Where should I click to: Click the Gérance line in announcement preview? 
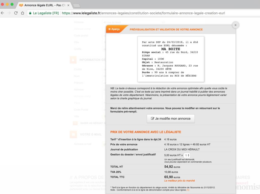(x=170, y=67)
